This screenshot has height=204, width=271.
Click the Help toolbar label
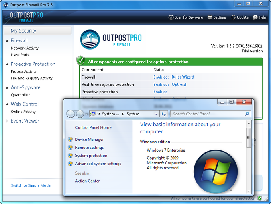[262, 17]
